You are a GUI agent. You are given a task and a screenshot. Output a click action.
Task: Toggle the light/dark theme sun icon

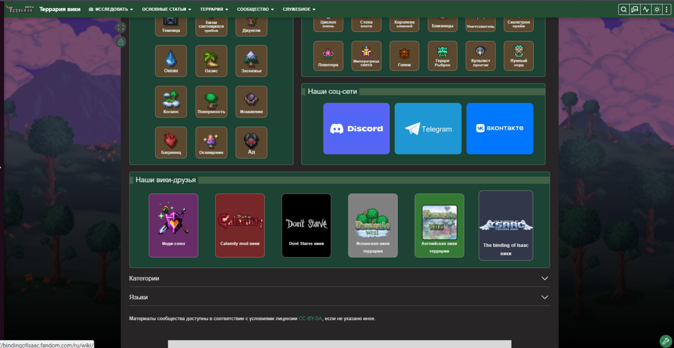click(657, 9)
